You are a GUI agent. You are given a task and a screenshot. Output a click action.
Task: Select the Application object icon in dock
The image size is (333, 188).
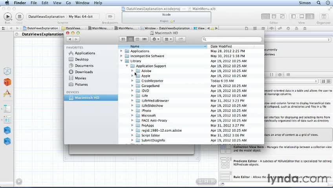[x=7, y=93]
